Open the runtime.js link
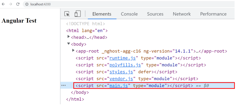This screenshot has height=106, width=236. [123, 58]
